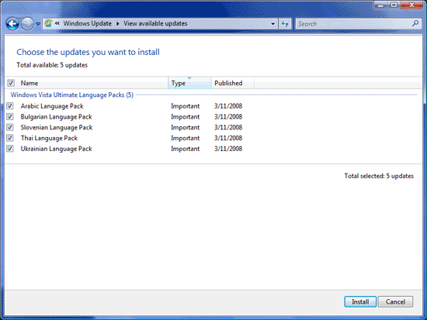Click Important type of Arabic Language Pack
427x320 pixels.
(186, 106)
